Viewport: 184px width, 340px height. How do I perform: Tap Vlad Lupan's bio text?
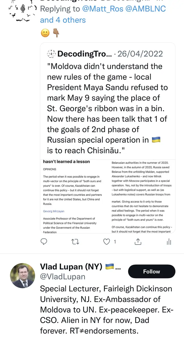(106, 310)
